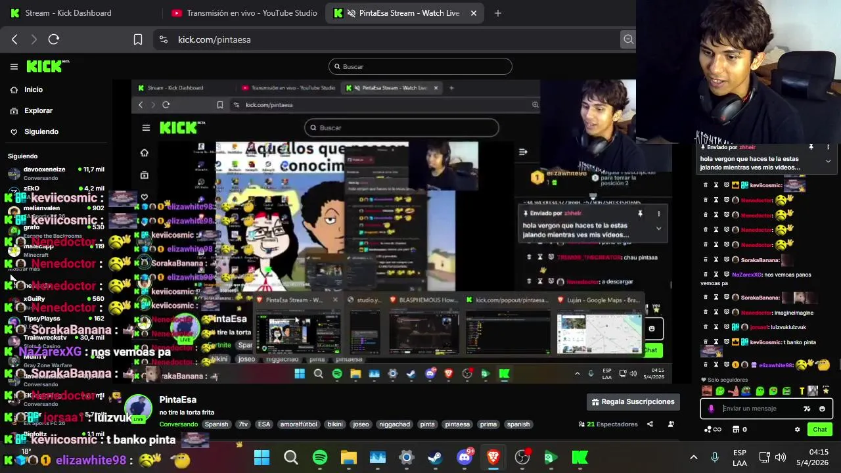Bookmark this page in the address bar
The height and width of the screenshot is (473, 841).
coord(138,39)
